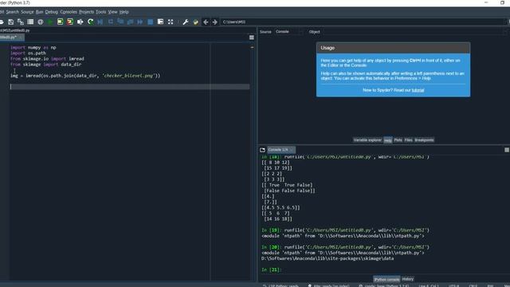Open the Spyder tutorial link

point(418,90)
